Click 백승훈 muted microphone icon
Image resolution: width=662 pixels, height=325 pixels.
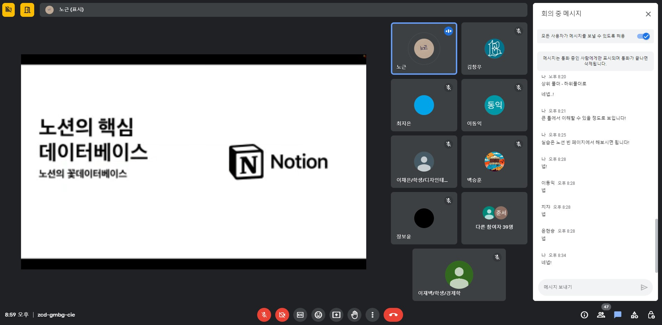point(519,144)
